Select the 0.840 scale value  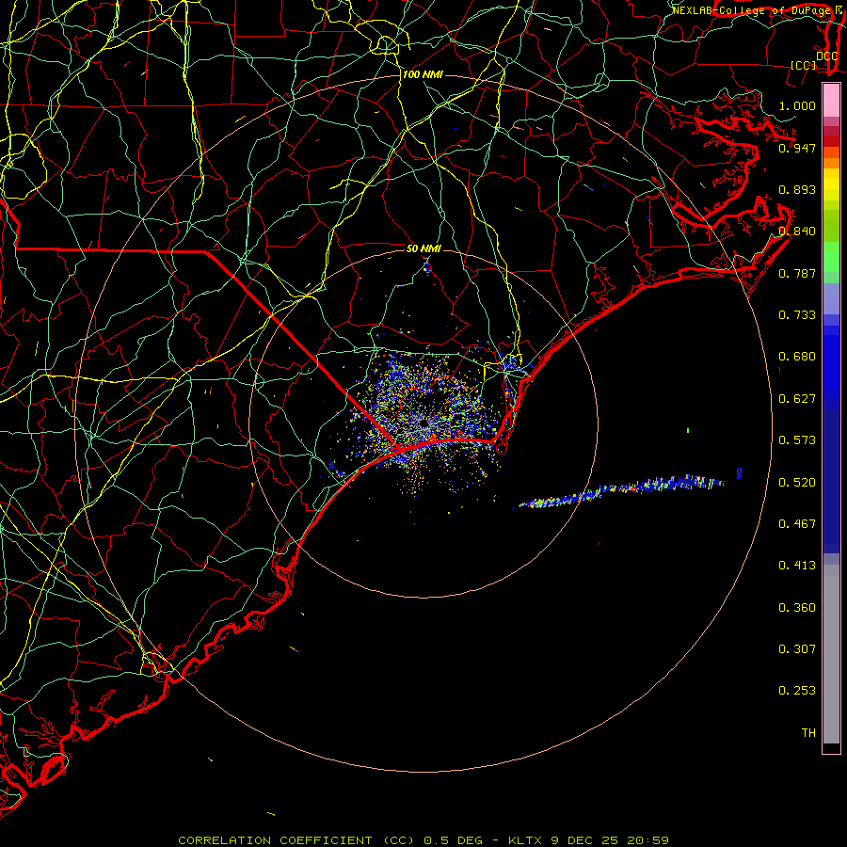[797, 231]
